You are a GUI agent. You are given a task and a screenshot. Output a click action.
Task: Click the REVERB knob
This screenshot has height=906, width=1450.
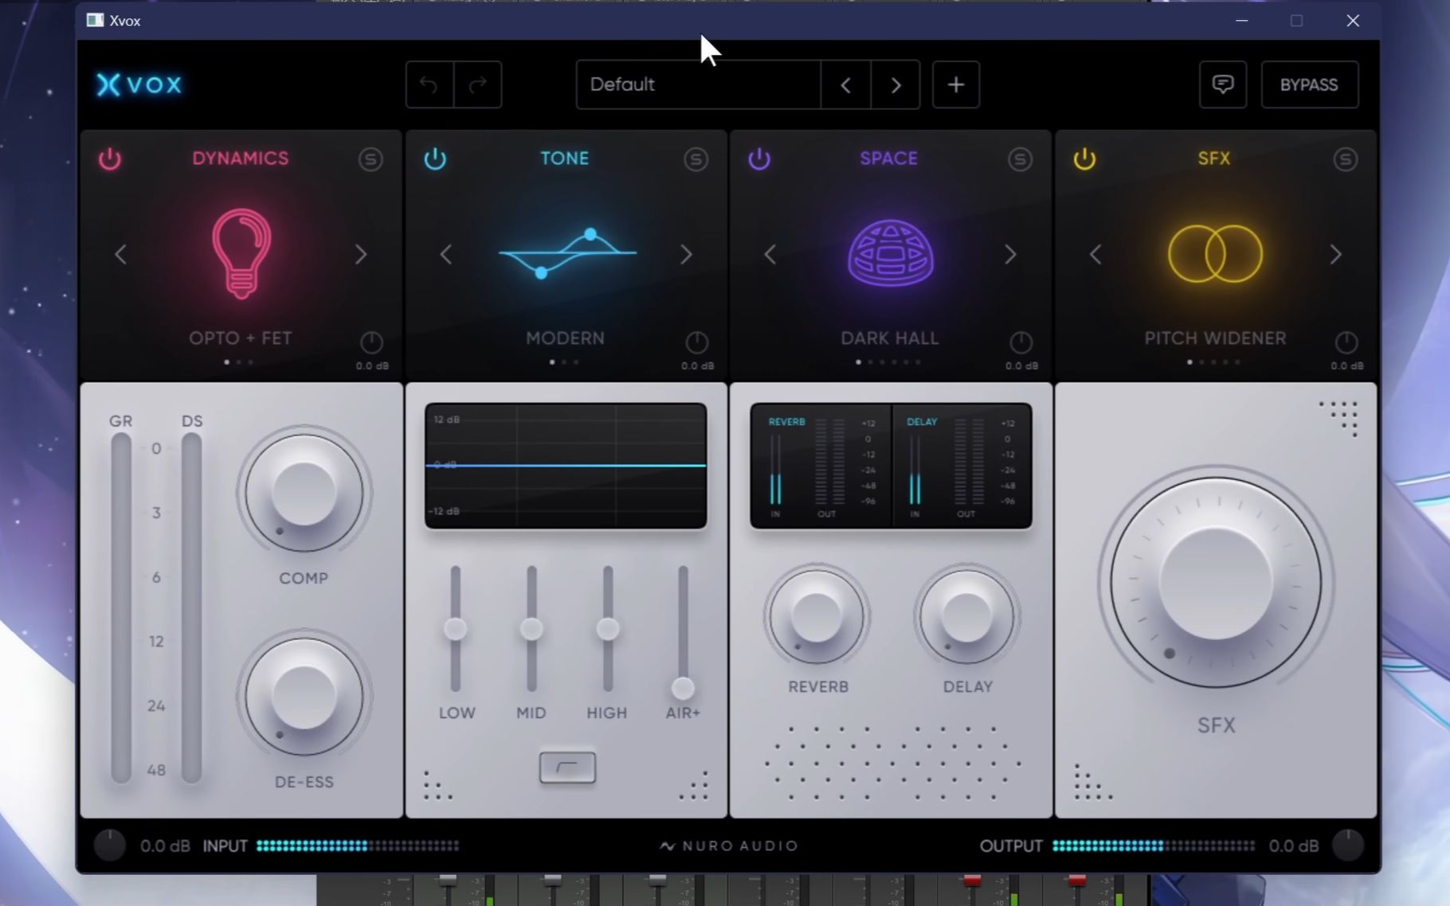(x=817, y=615)
